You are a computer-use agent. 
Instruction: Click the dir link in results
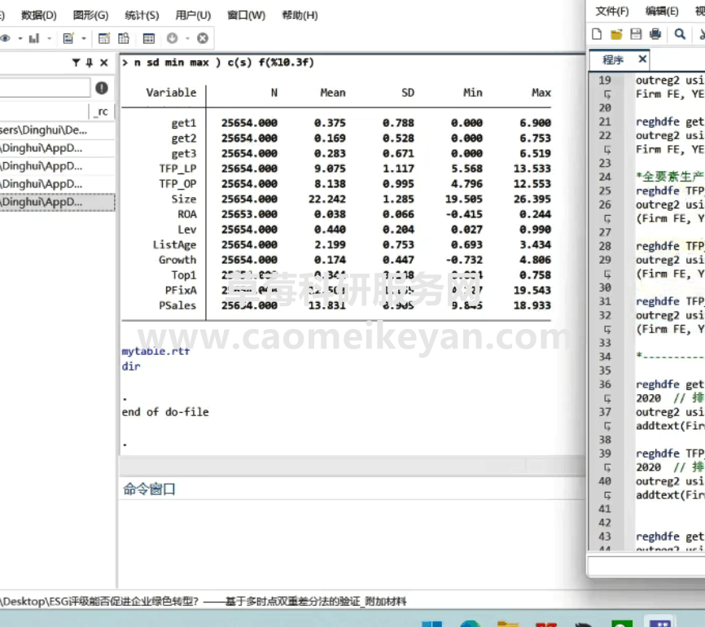pos(131,366)
